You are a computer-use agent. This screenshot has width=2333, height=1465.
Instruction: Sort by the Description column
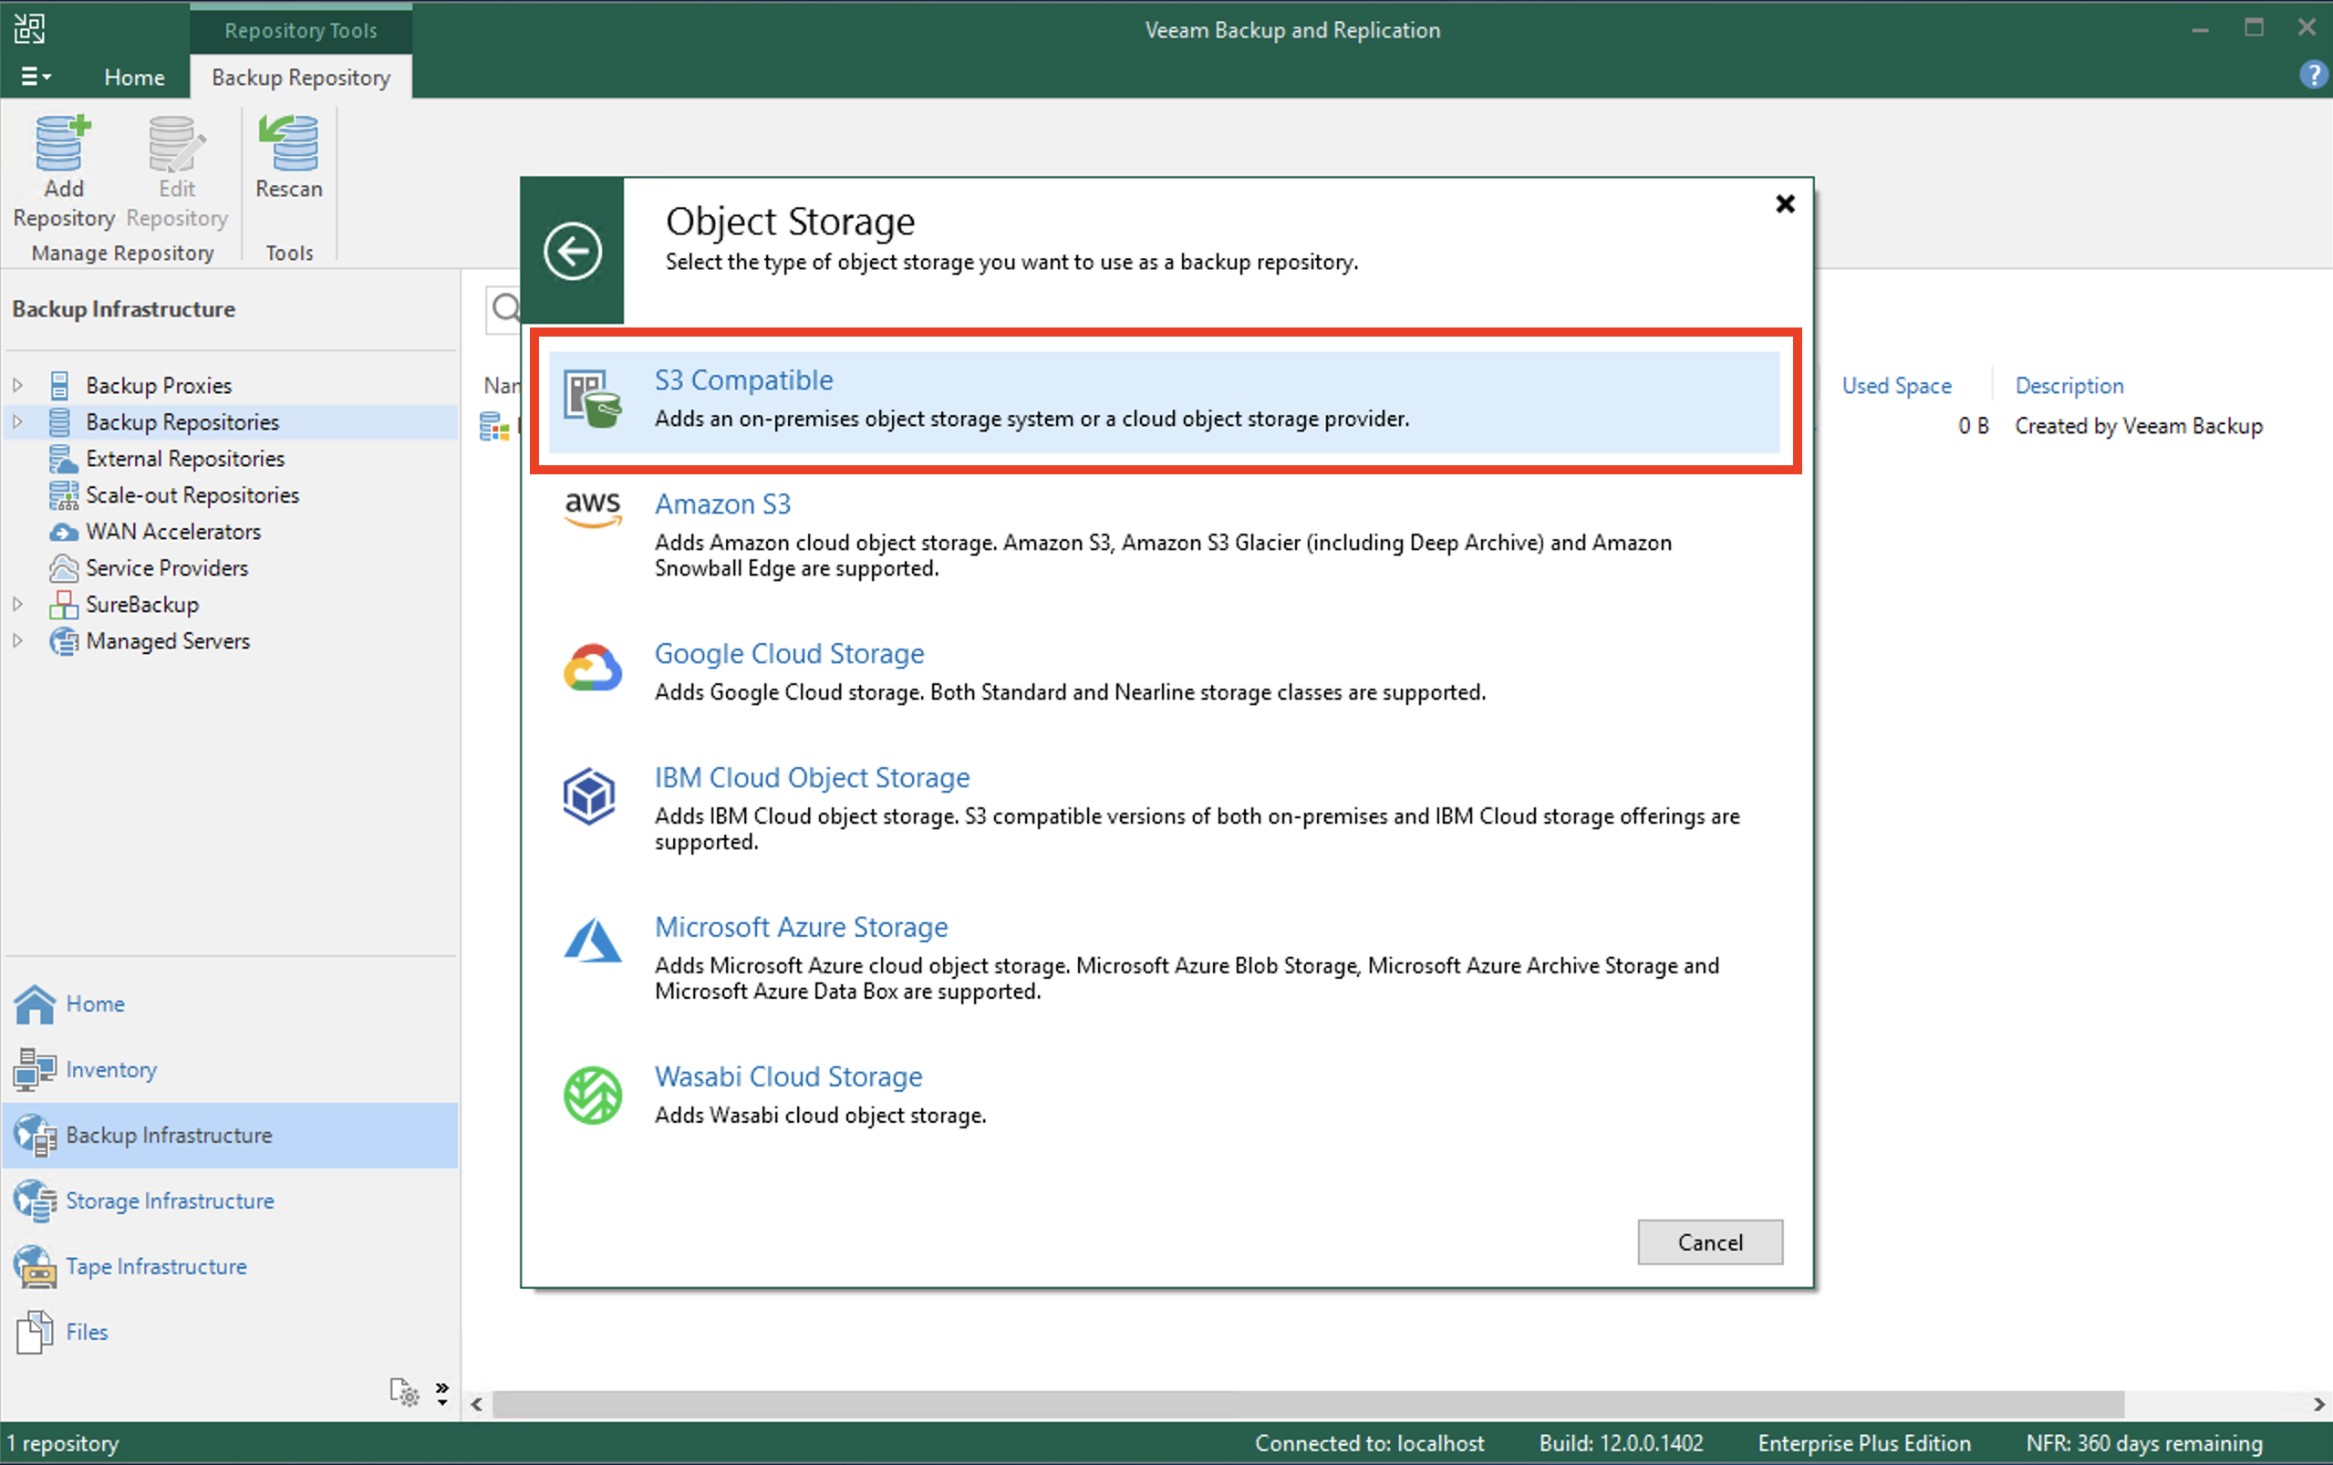point(2069,386)
